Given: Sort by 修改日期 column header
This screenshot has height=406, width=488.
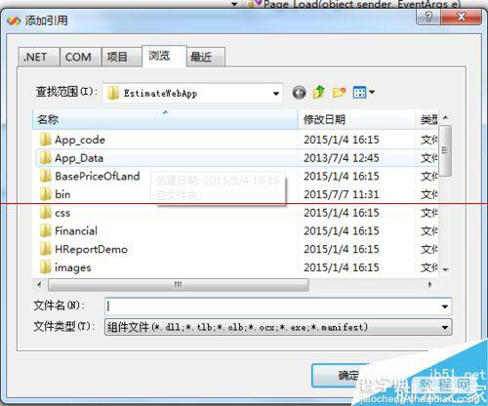Looking at the screenshot, I should tap(356, 119).
